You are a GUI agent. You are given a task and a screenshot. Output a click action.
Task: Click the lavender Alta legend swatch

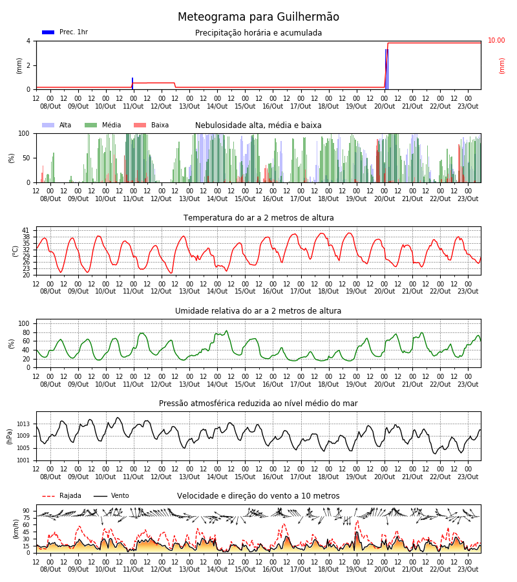[48, 125]
